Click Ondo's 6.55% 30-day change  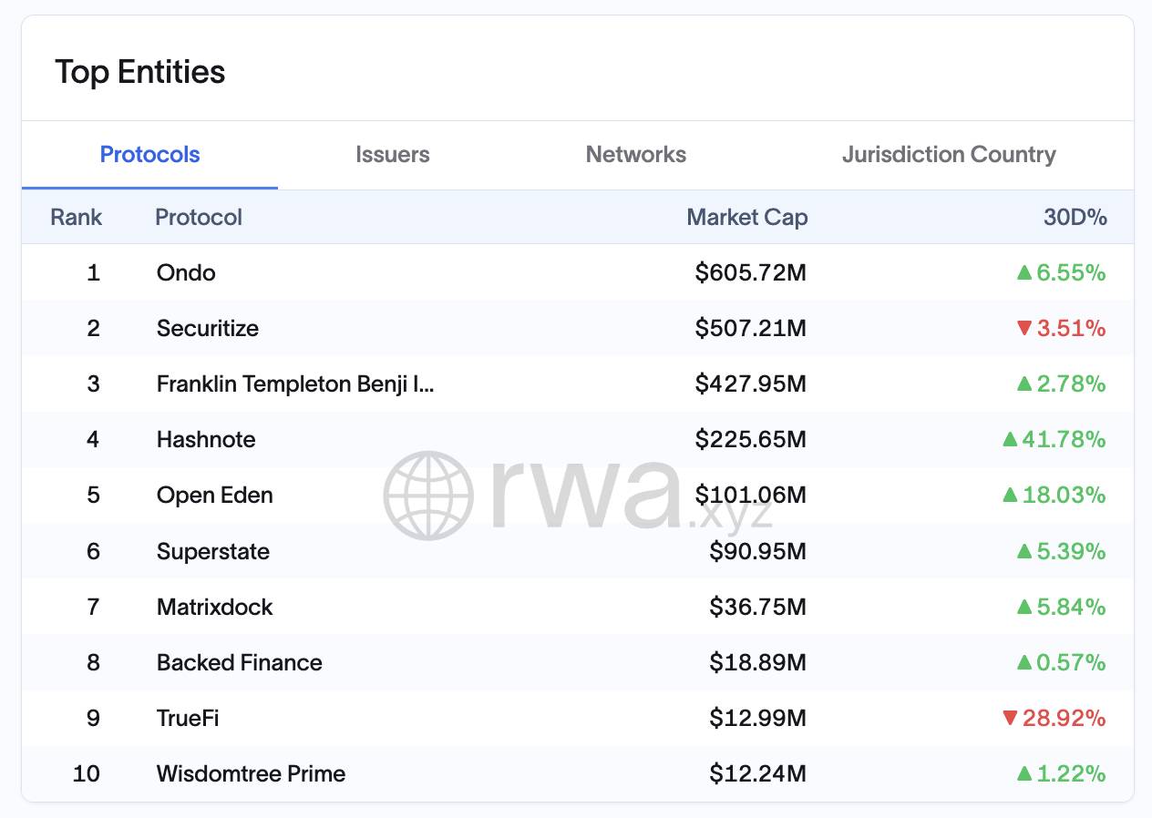click(x=1062, y=272)
